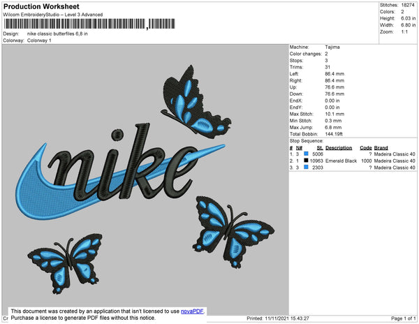
Task: Open the novaPDF link
Action: pyautogui.click(x=192, y=311)
